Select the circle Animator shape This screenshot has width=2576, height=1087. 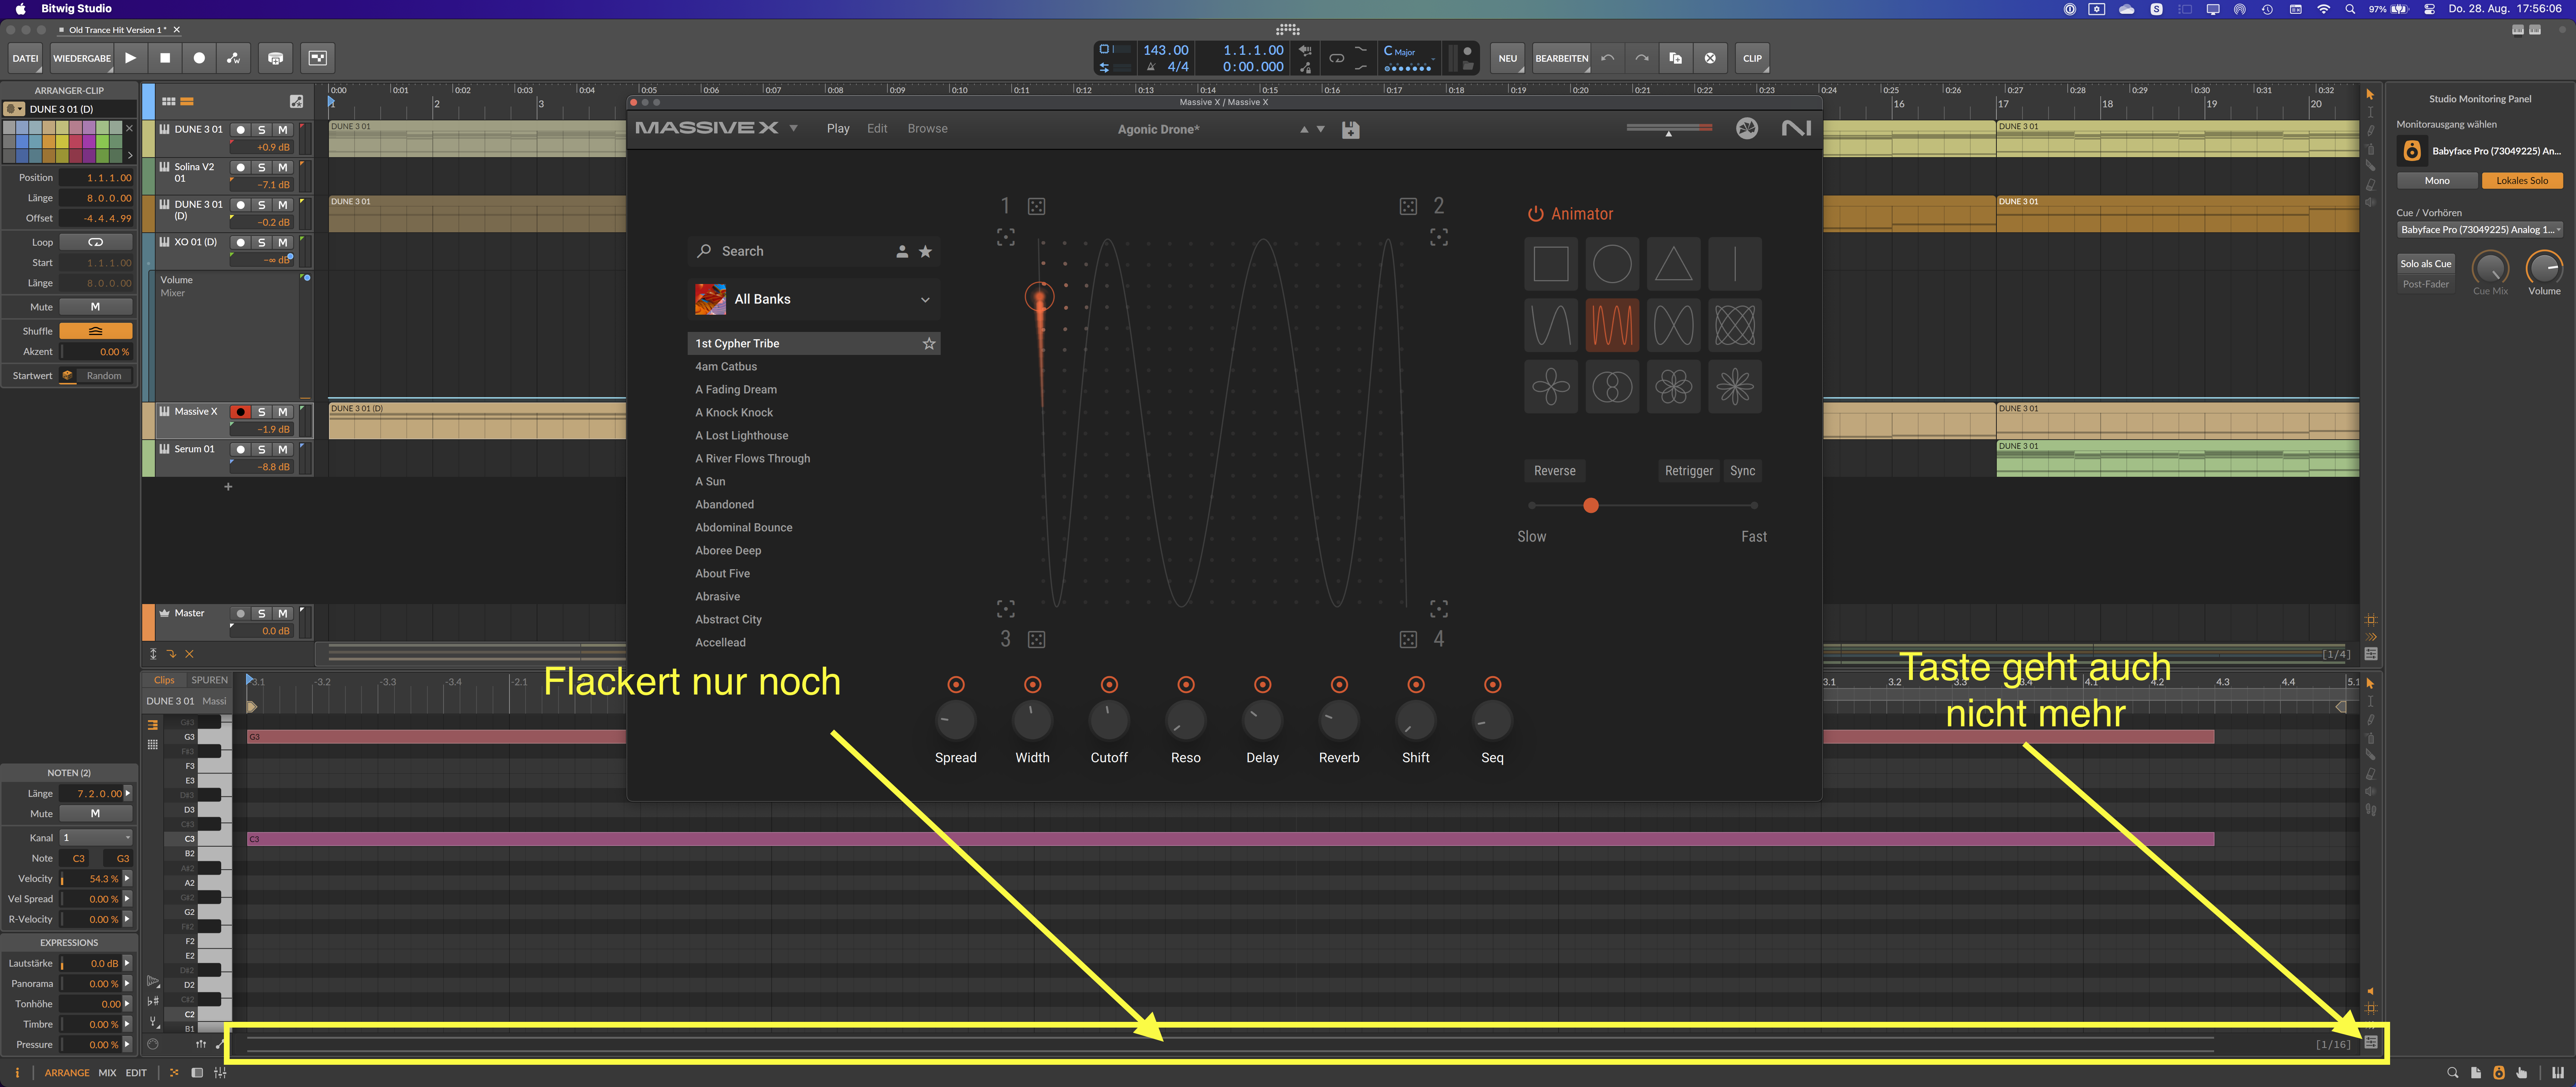[x=1612, y=264]
